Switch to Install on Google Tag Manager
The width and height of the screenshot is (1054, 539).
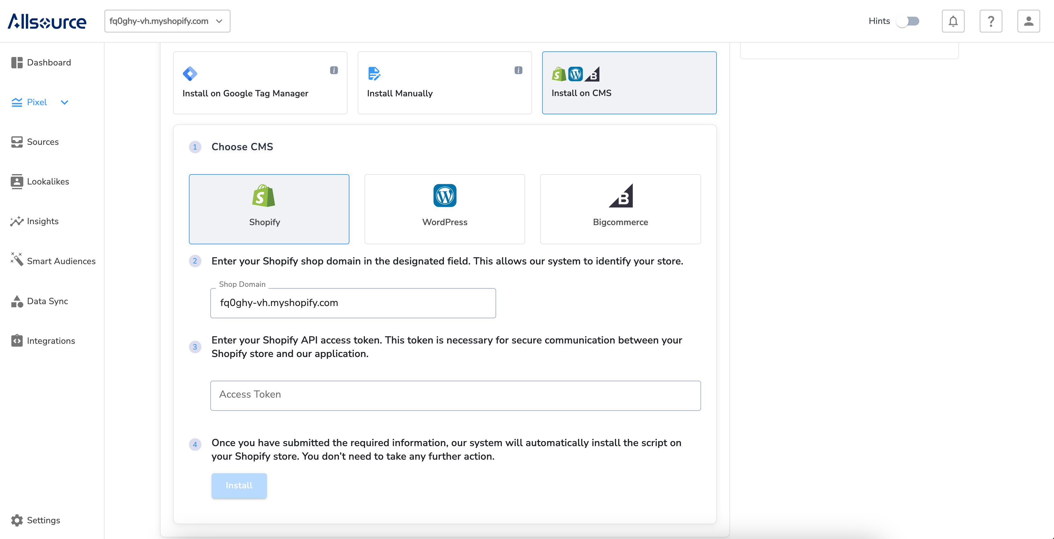[260, 83]
